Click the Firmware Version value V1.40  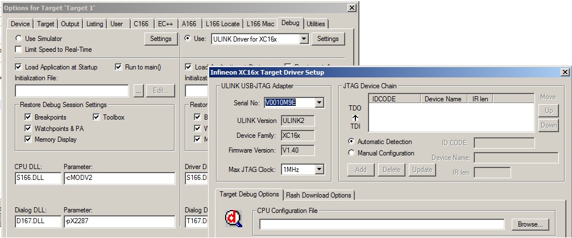click(x=298, y=150)
